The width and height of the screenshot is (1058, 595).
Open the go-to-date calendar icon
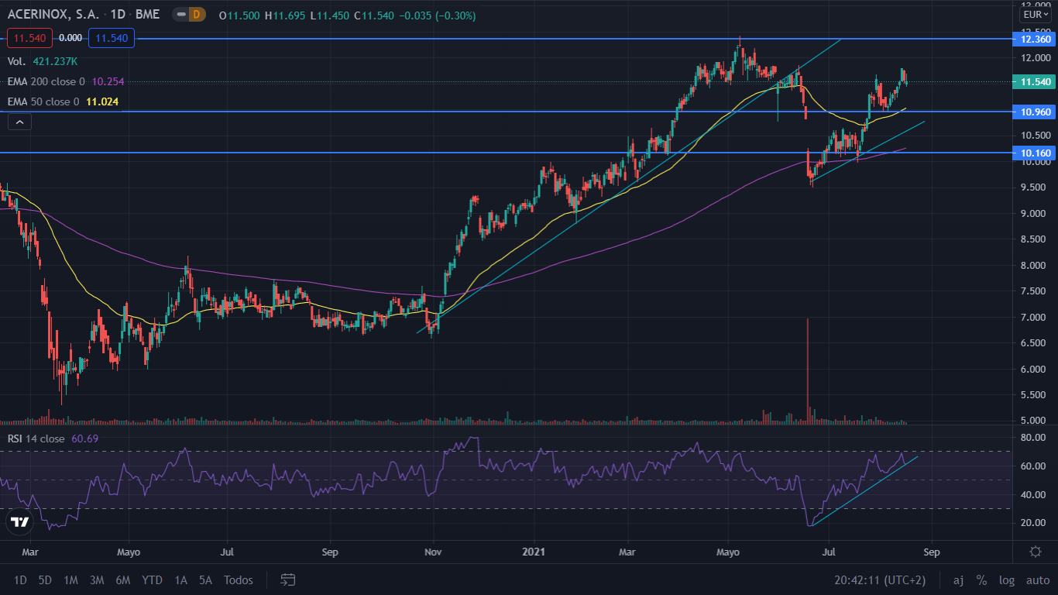click(288, 580)
